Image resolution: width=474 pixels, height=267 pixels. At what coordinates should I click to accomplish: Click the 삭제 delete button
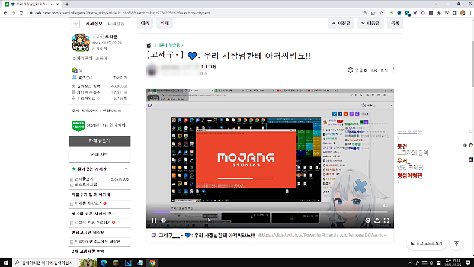tap(164, 24)
